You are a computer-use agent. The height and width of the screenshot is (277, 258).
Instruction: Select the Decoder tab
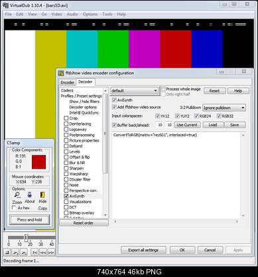click(86, 82)
